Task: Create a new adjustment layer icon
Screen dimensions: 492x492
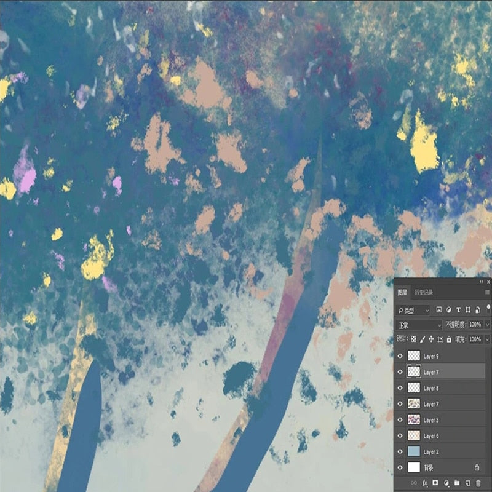Action: tap(446, 482)
